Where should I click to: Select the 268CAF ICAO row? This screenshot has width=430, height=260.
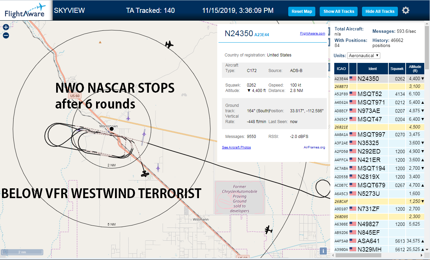379,202
